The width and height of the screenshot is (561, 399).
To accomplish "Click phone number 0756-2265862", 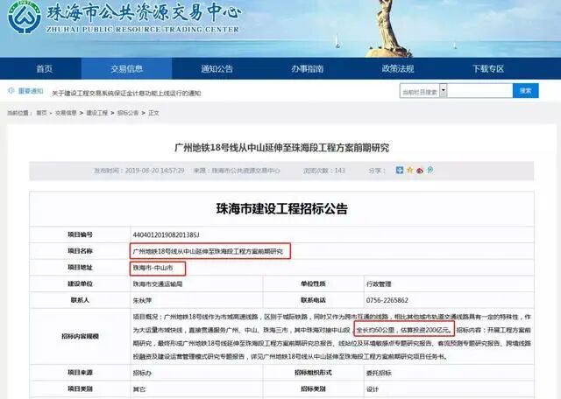I will coord(387,300).
